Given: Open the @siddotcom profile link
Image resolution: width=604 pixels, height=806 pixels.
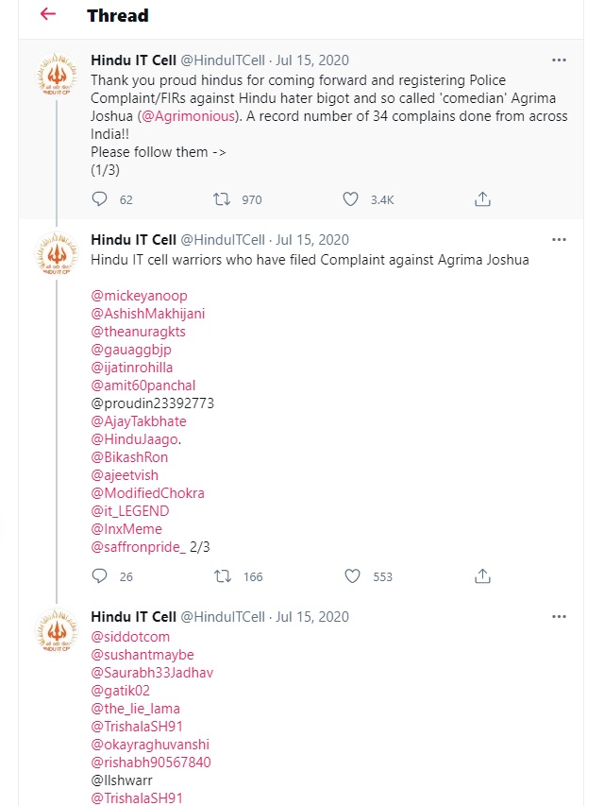Looking at the screenshot, I should coord(130,637).
